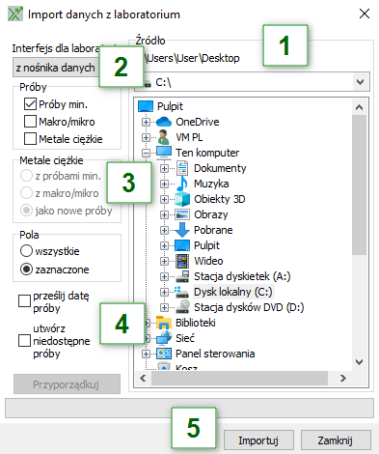Expand the Stacja dyskietek (A:) node
The width and height of the screenshot is (379, 454).
click(x=164, y=276)
